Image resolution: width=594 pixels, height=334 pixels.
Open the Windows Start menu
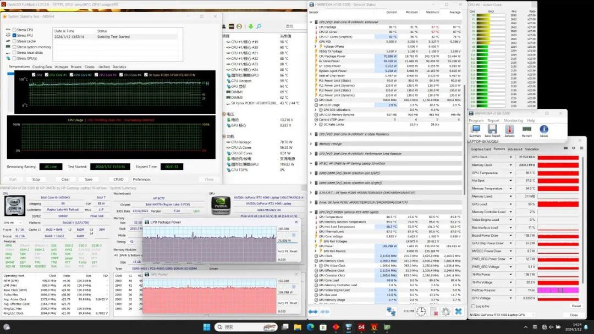(x=206, y=327)
